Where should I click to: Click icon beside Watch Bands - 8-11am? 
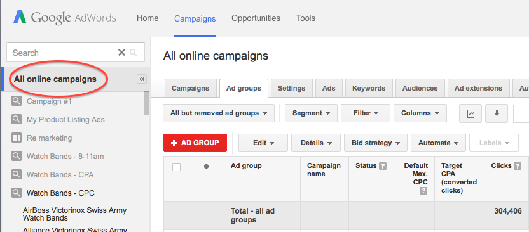pos(16,157)
